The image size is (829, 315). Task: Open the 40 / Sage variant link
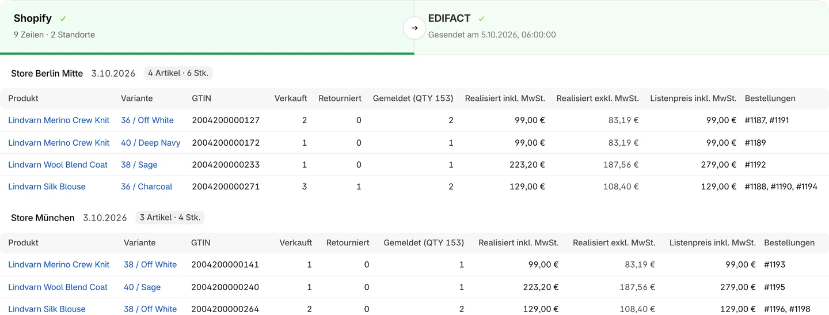(x=142, y=287)
